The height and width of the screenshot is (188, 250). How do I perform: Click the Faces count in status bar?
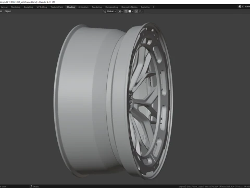tap(227, 186)
